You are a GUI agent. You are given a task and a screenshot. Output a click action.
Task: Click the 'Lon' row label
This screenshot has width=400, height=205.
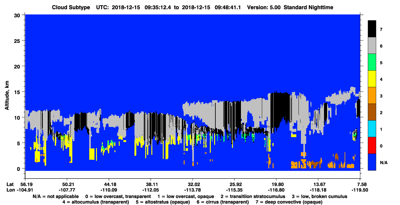[10, 190]
